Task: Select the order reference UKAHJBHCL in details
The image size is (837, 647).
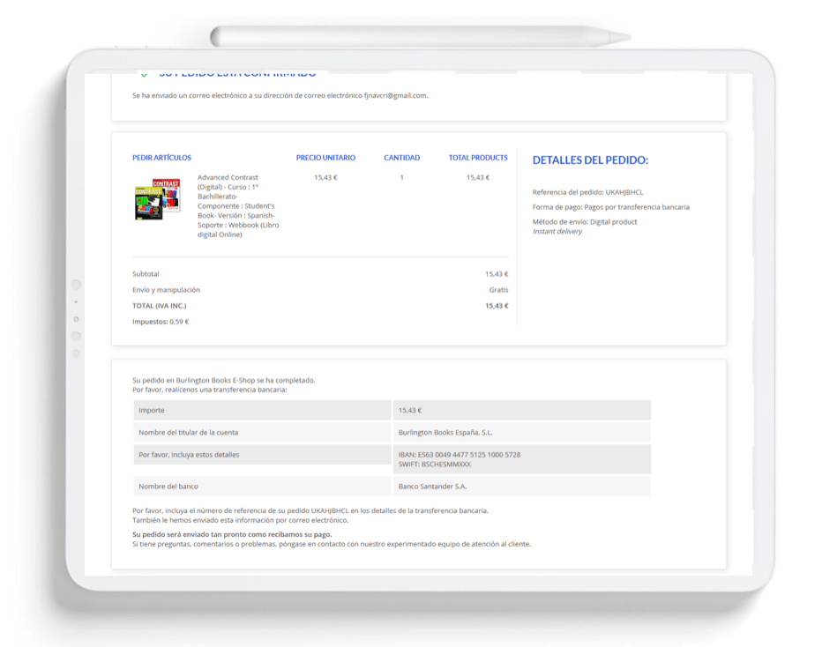Action: tap(624, 192)
